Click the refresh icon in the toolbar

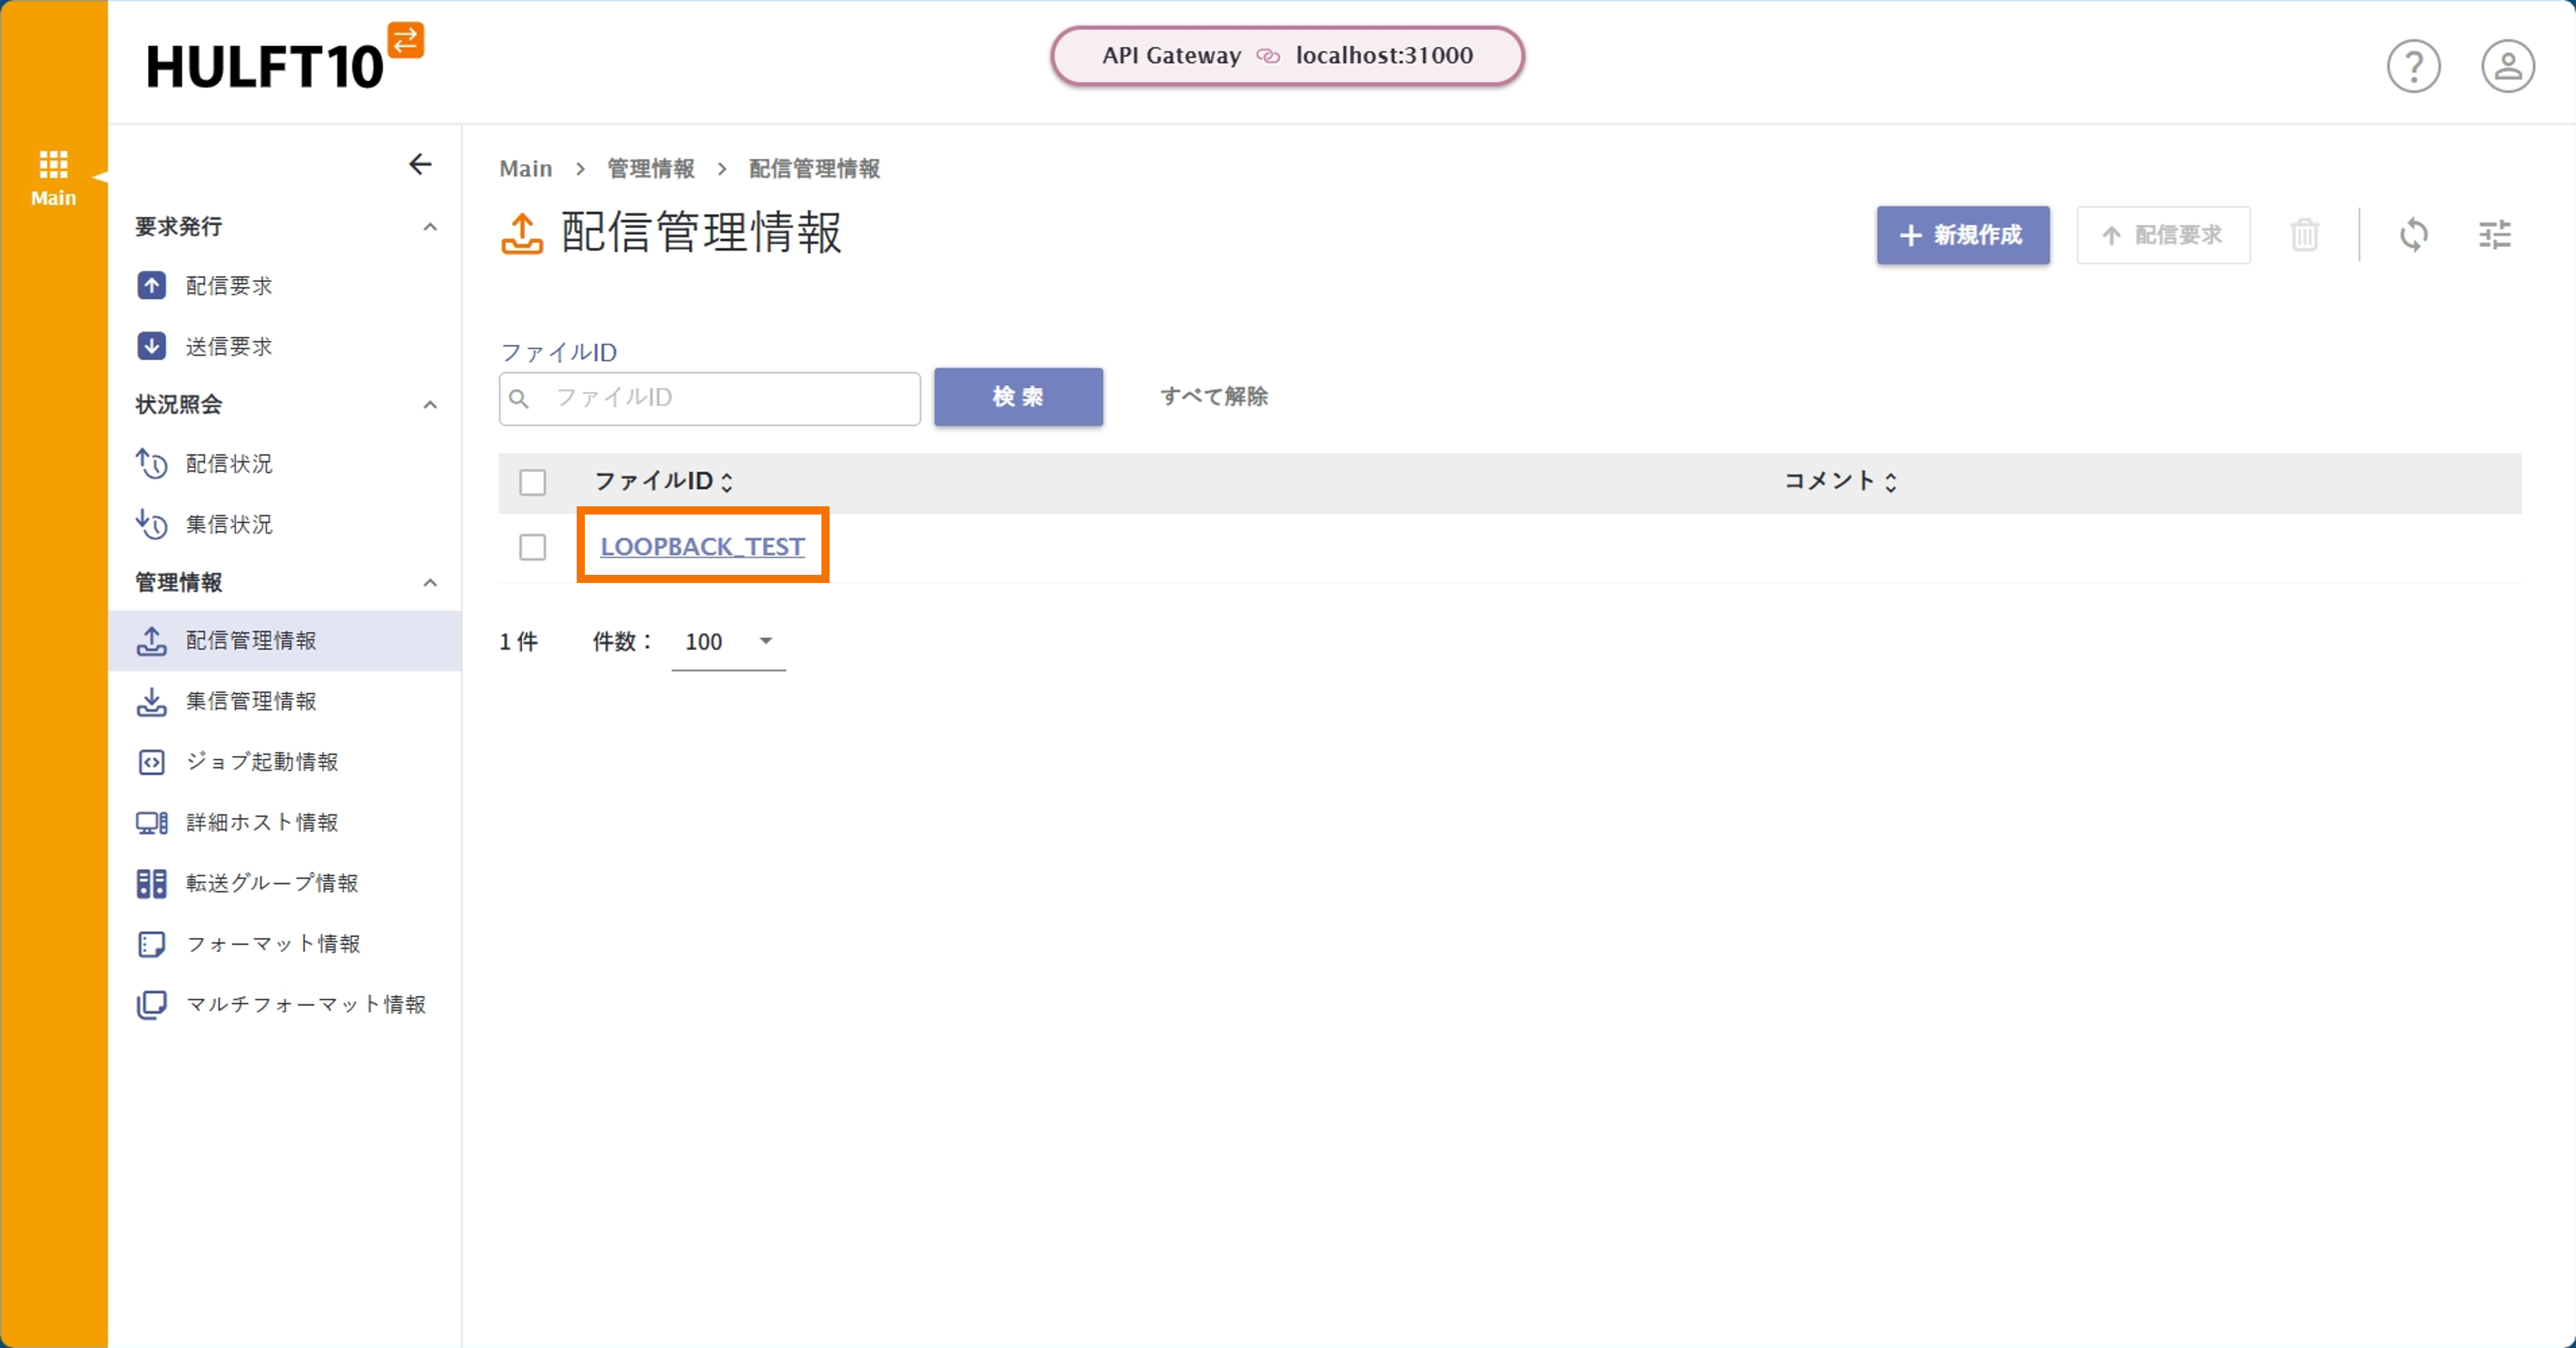(x=2413, y=235)
